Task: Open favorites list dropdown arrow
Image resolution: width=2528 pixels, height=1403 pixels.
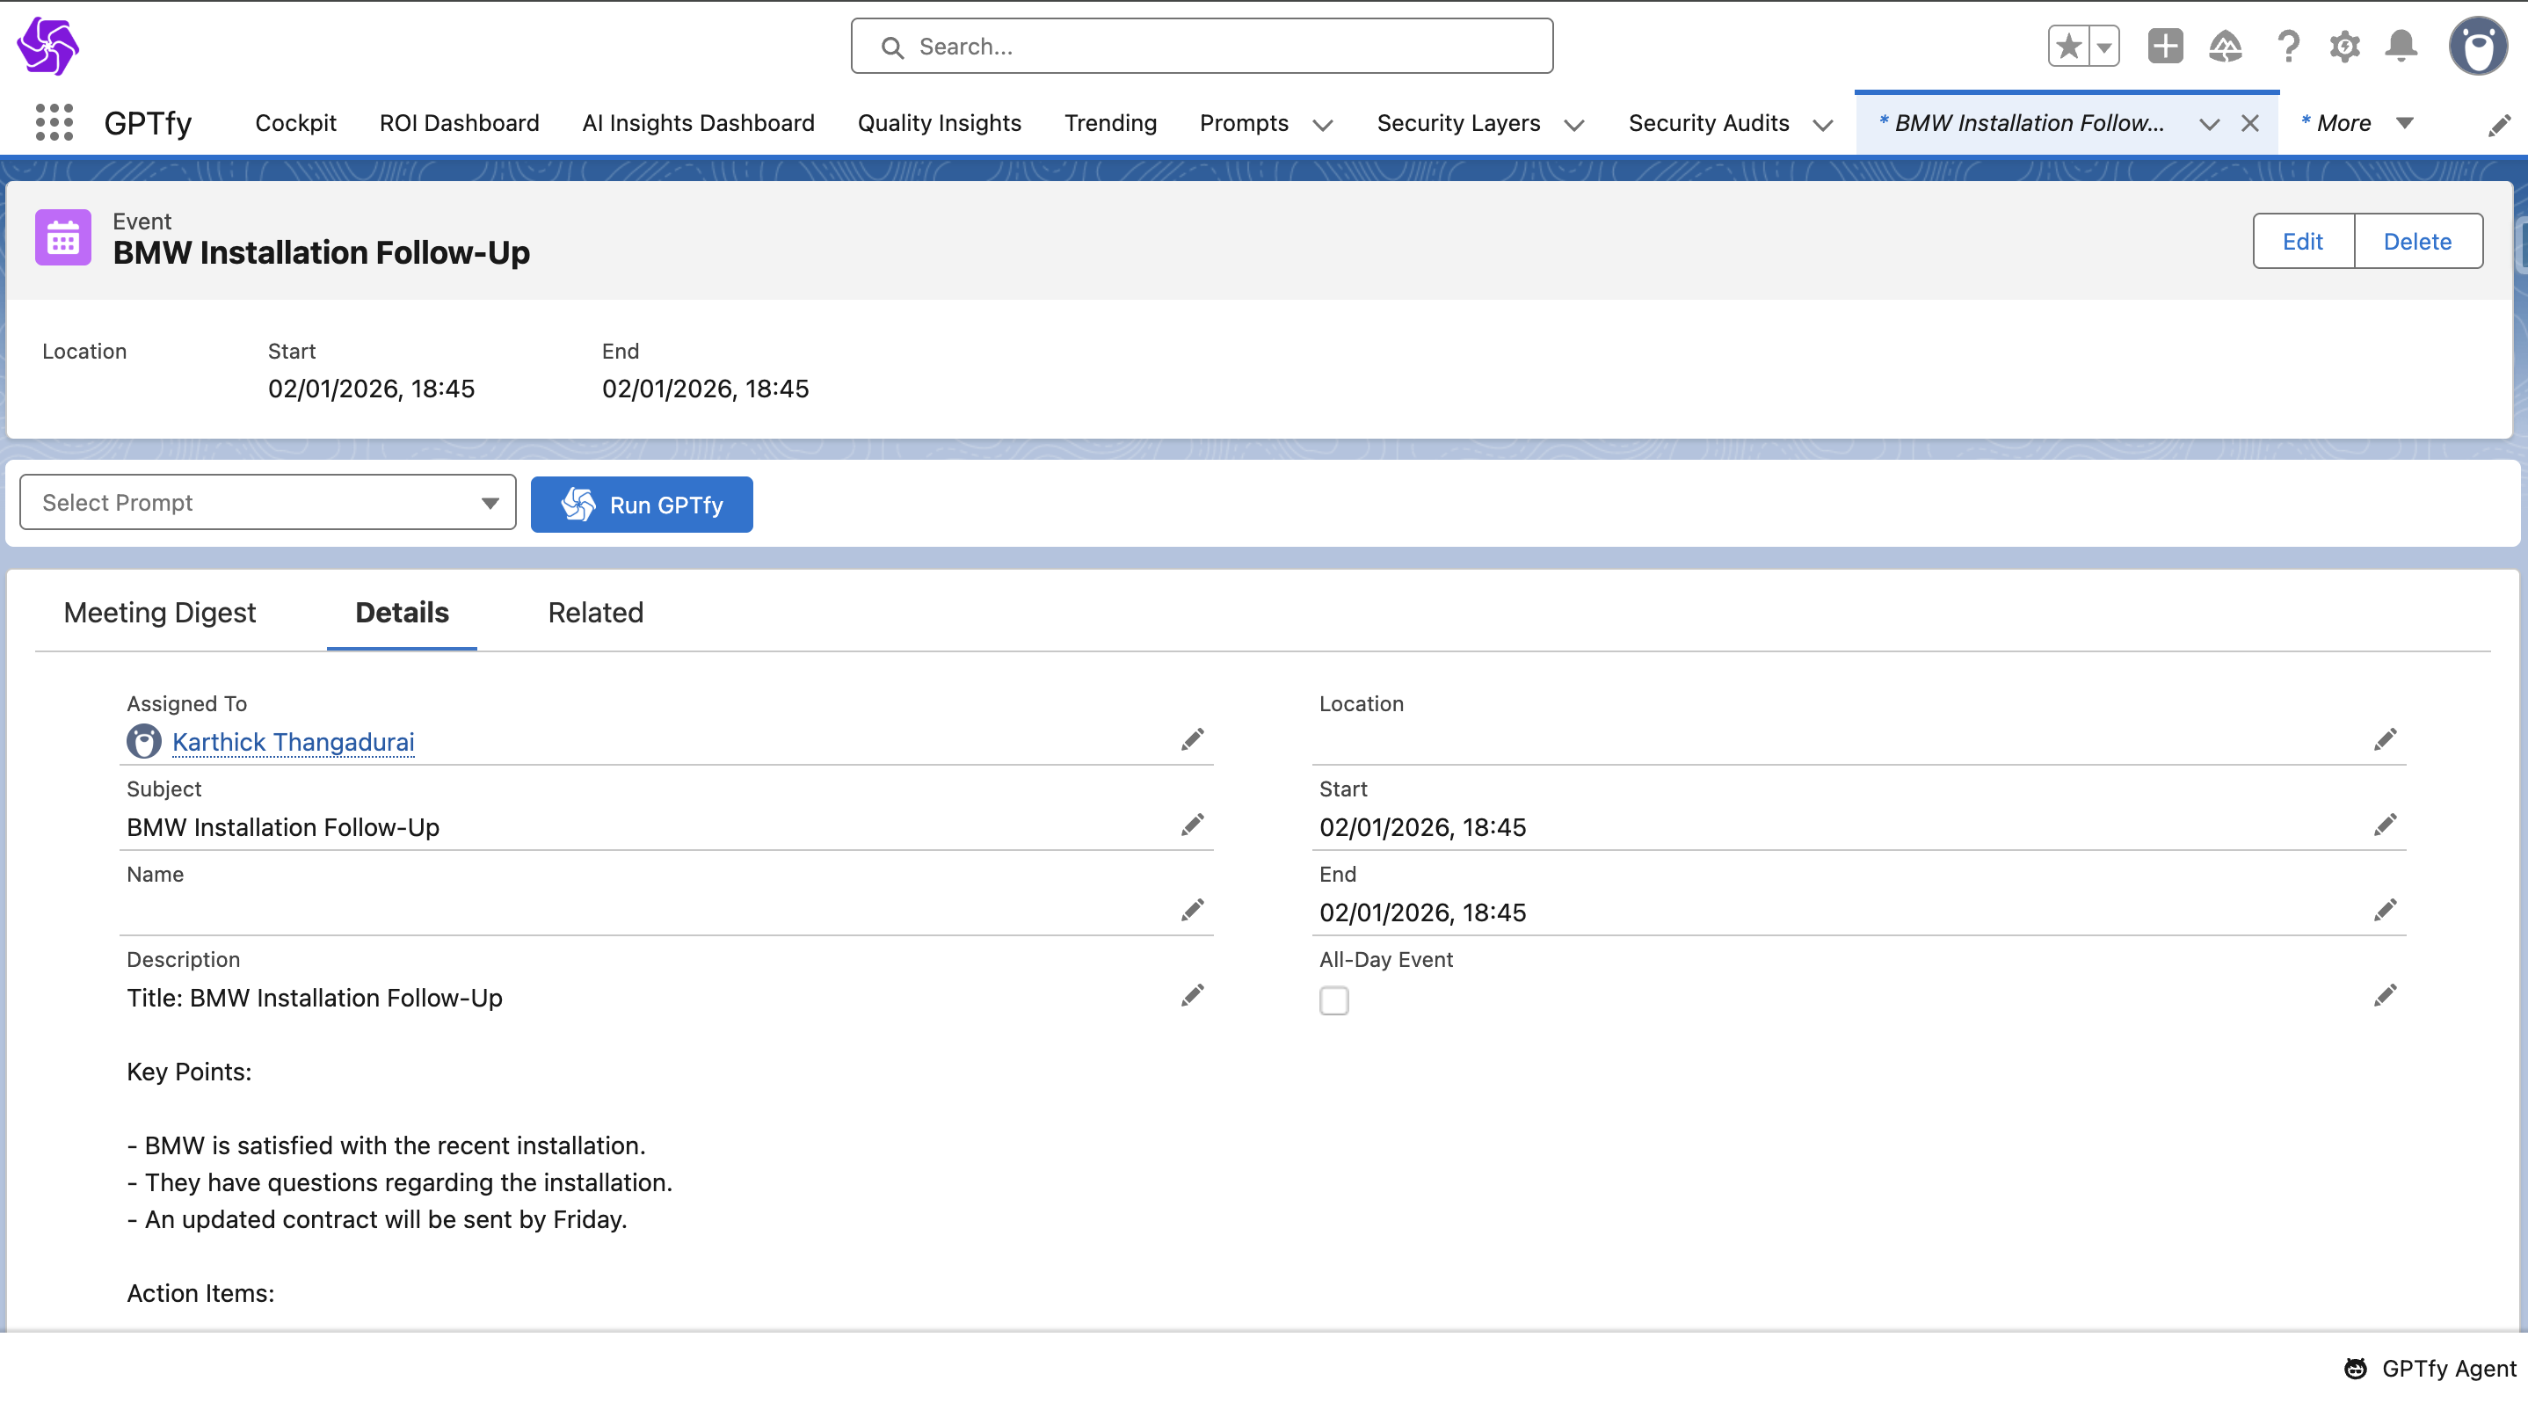Action: click(x=2104, y=46)
